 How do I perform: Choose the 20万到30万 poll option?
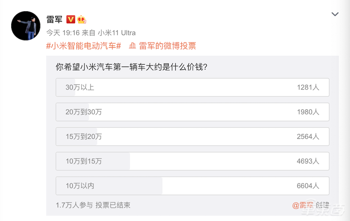[x=192, y=112]
